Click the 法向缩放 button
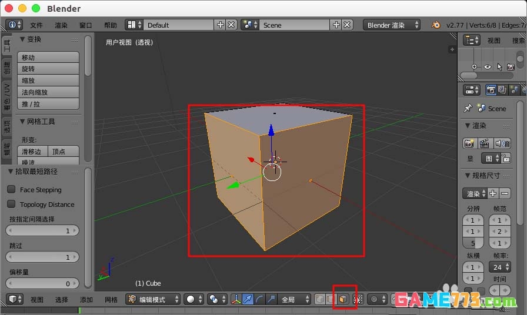The width and height of the screenshot is (527, 315). pyautogui.click(x=48, y=92)
